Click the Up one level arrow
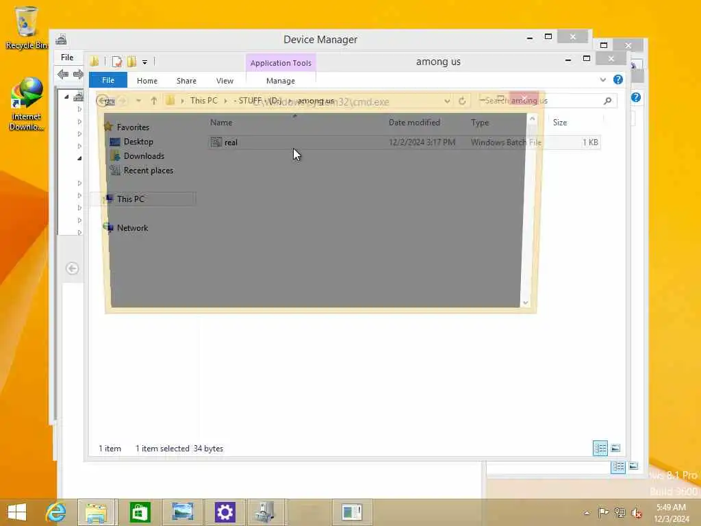The width and height of the screenshot is (701, 526). pos(154,101)
